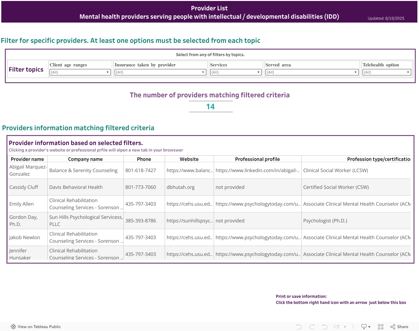Viewport: 419px width, 331px height.
Task: Click the Revert view icon
Action: pyautogui.click(x=325, y=326)
